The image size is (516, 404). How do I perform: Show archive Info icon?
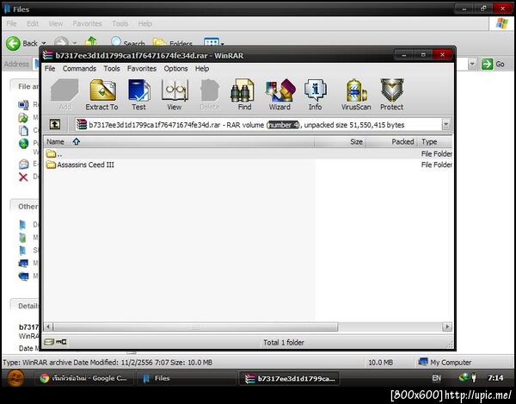coord(316,95)
